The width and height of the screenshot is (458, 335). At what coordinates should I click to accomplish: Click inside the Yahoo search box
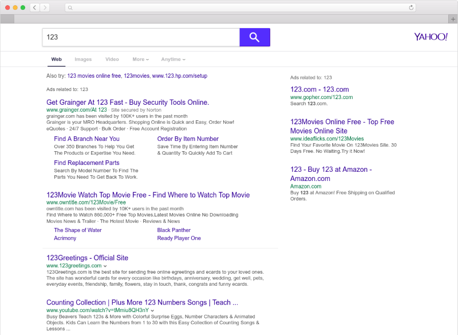140,37
